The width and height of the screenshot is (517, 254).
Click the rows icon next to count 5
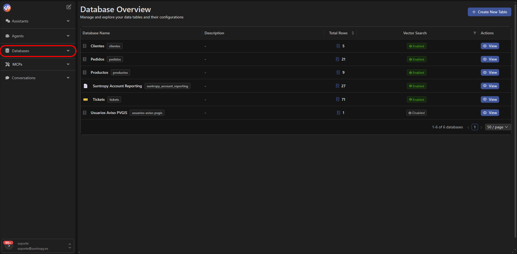coord(338,46)
